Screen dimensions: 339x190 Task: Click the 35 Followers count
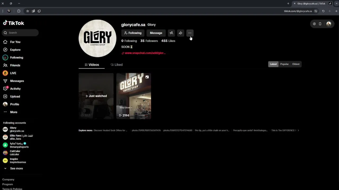coord(149,41)
